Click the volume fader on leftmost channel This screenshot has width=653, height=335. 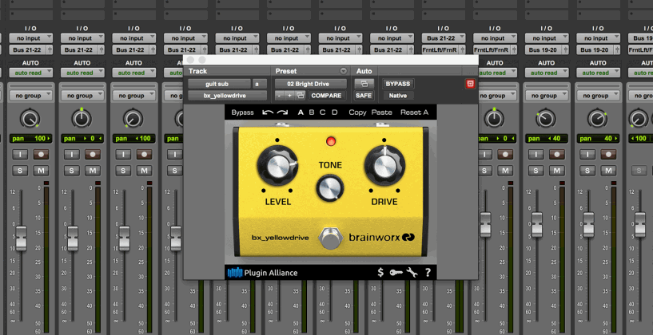pyautogui.click(x=21, y=238)
